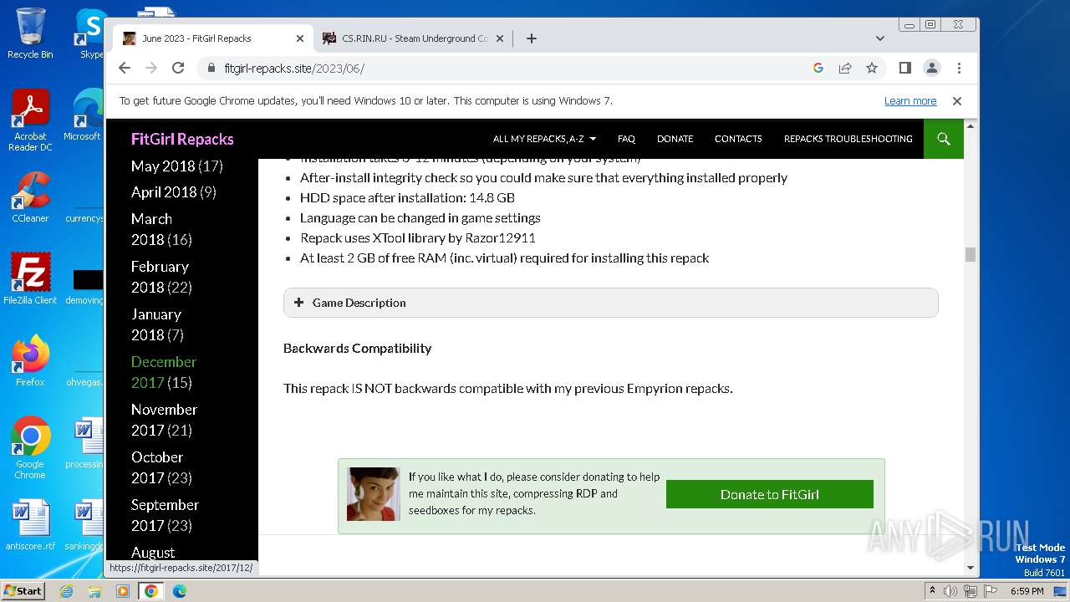The image size is (1070, 602).
Task: Open the tab search dropdown arrow
Action: point(880,38)
